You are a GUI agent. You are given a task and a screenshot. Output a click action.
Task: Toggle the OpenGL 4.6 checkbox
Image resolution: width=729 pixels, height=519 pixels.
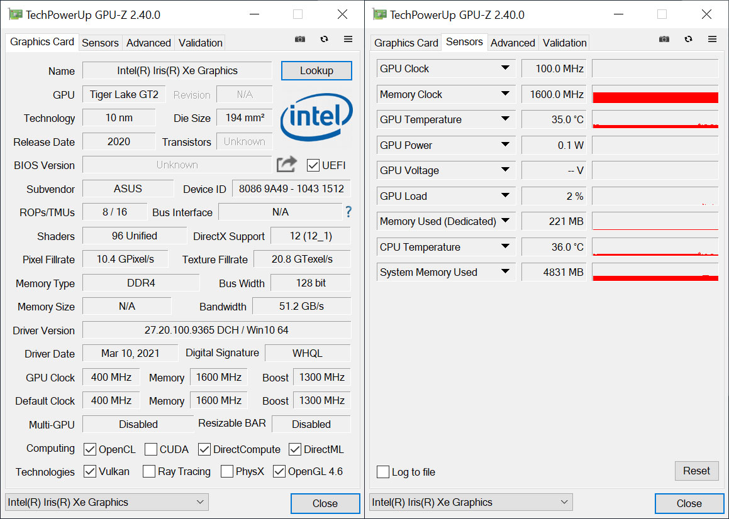pyautogui.click(x=279, y=471)
